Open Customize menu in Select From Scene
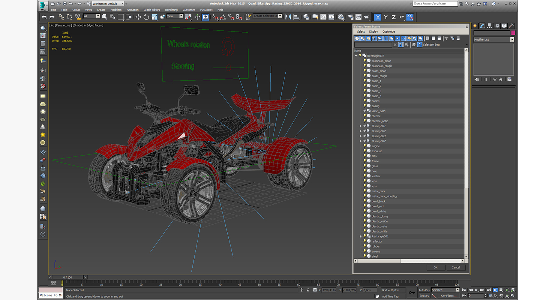 [x=388, y=32]
